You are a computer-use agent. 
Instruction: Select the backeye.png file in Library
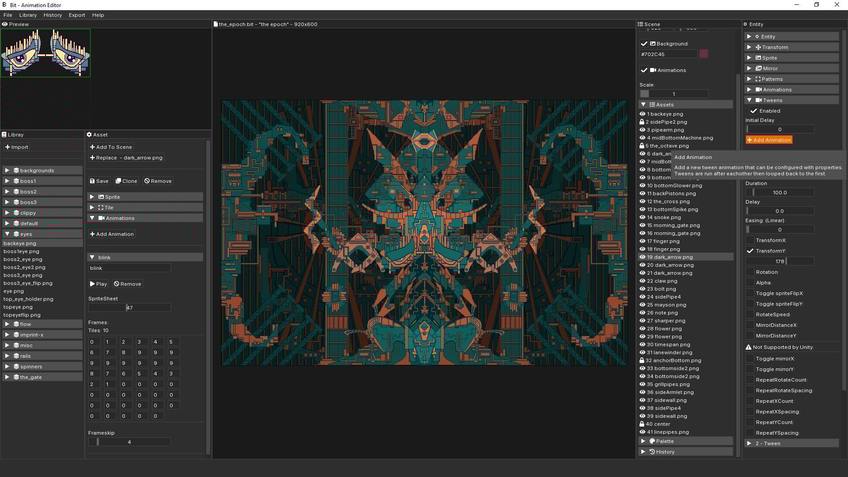pyautogui.click(x=20, y=243)
